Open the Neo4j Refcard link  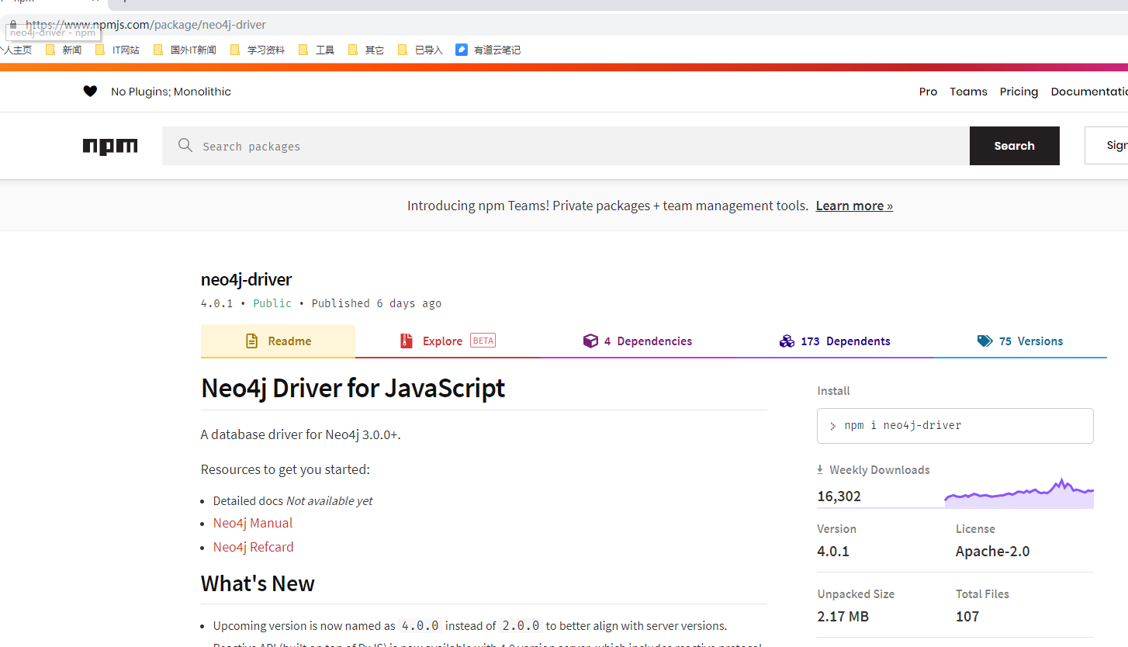tap(254, 547)
